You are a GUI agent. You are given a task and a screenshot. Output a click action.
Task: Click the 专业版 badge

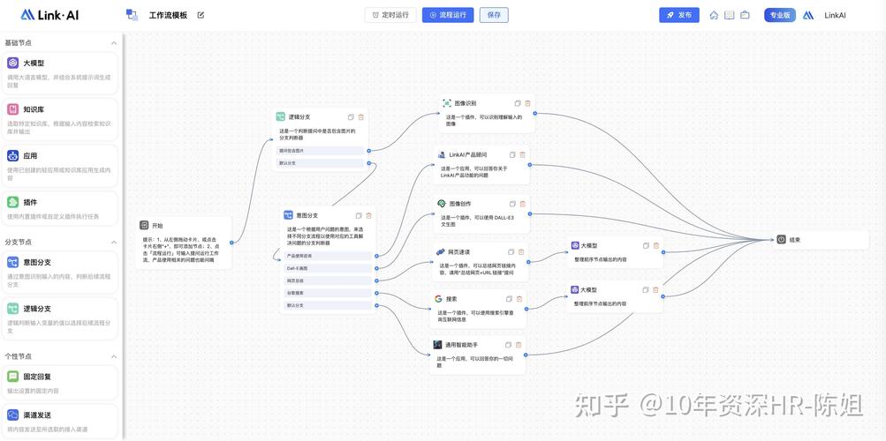(780, 15)
